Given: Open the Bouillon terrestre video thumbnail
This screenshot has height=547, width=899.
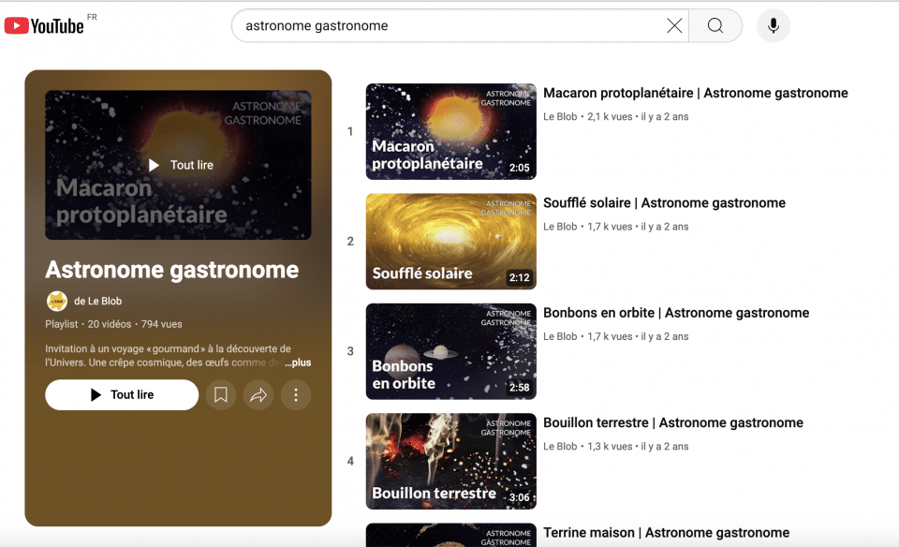Looking at the screenshot, I should 451,461.
